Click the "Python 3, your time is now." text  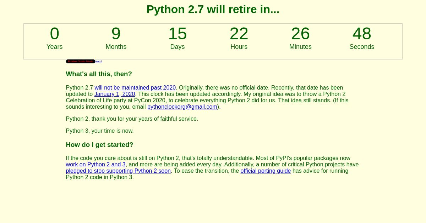click(100, 131)
